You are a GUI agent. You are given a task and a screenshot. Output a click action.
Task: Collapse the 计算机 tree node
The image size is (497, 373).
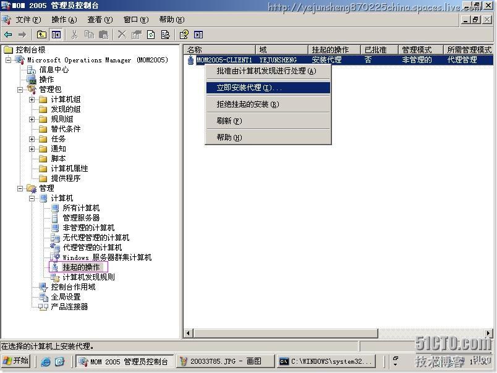(32, 198)
